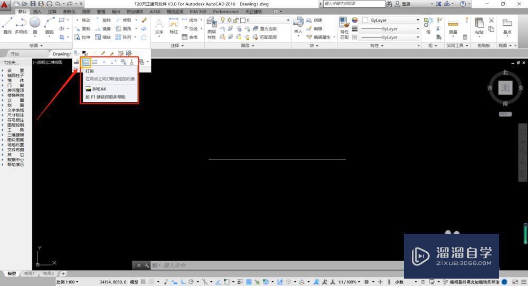Click the Copy (复制) tool
This screenshot has width=528, height=286.
point(82,28)
